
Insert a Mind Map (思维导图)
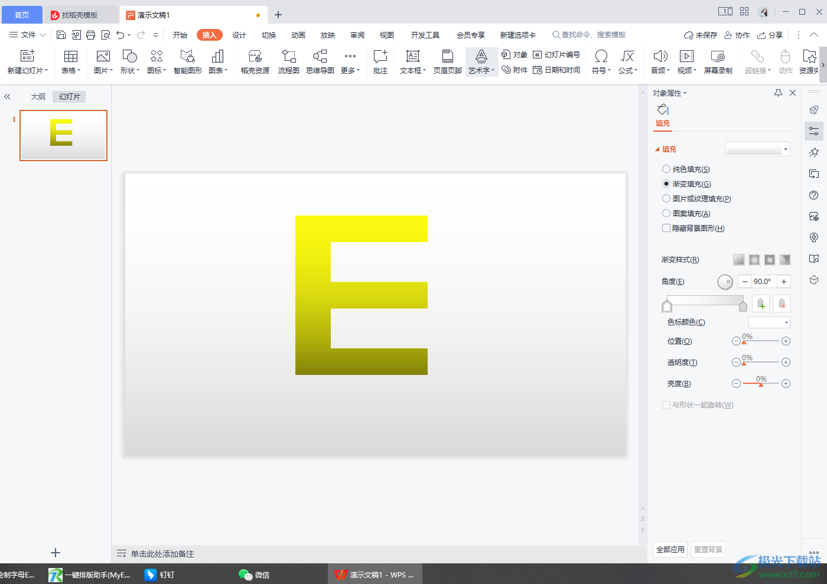pos(320,62)
